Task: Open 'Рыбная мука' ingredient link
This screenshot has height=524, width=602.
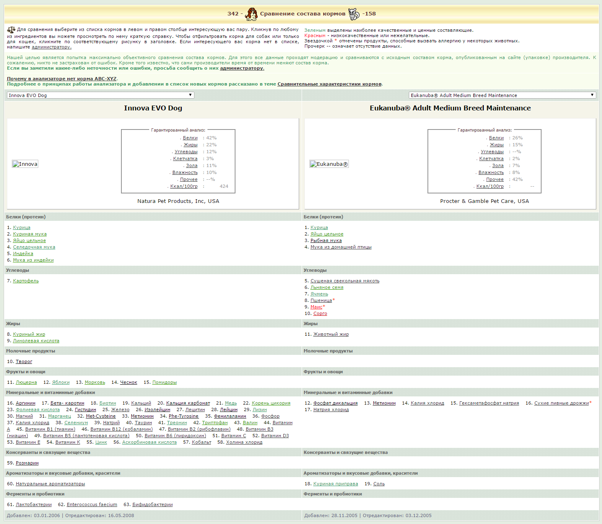Action: point(326,241)
